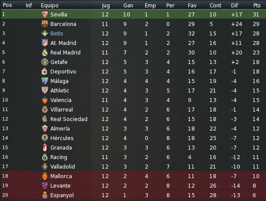This screenshot has width=266, height=201.
Task: Click the At. Madrid club crest
Action: pos(45,43)
